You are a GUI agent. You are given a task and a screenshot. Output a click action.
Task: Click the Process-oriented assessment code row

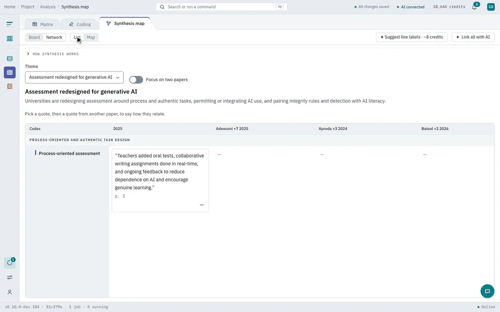coord(69,154)
